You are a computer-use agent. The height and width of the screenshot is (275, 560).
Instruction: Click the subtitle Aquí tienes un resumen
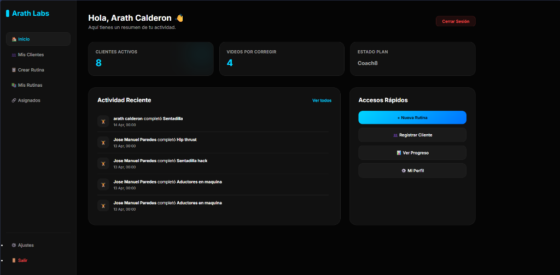(x=132, y=27)
